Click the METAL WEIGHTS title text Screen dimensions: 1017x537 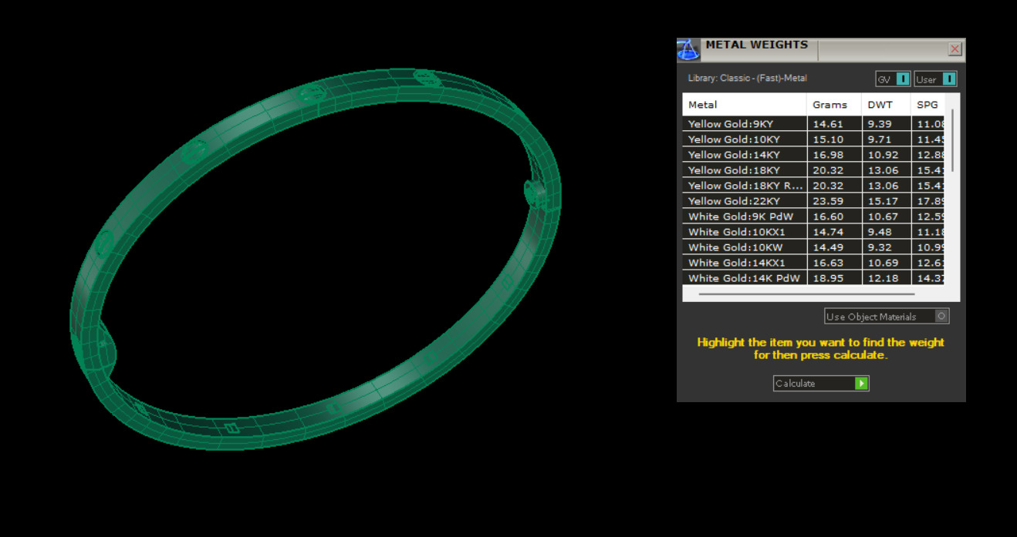click(x=757, y=45)
